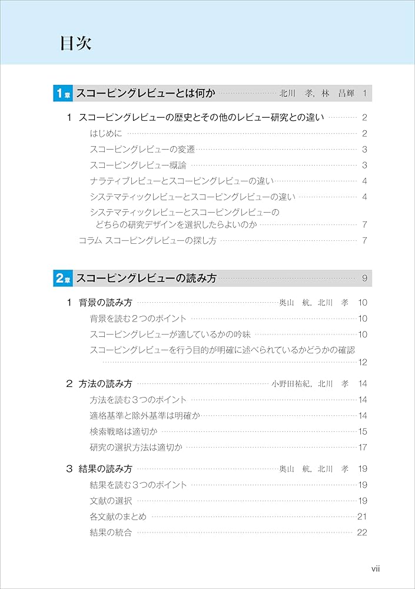This screenshot has height=589, width=415.
Task: Click the blue chapter 1 badge
Action: click(64, 93)
